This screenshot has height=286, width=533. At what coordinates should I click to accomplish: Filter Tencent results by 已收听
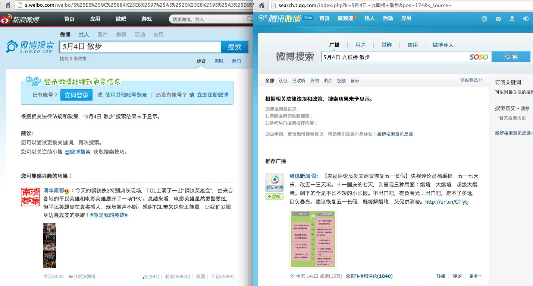coord(299,81)
